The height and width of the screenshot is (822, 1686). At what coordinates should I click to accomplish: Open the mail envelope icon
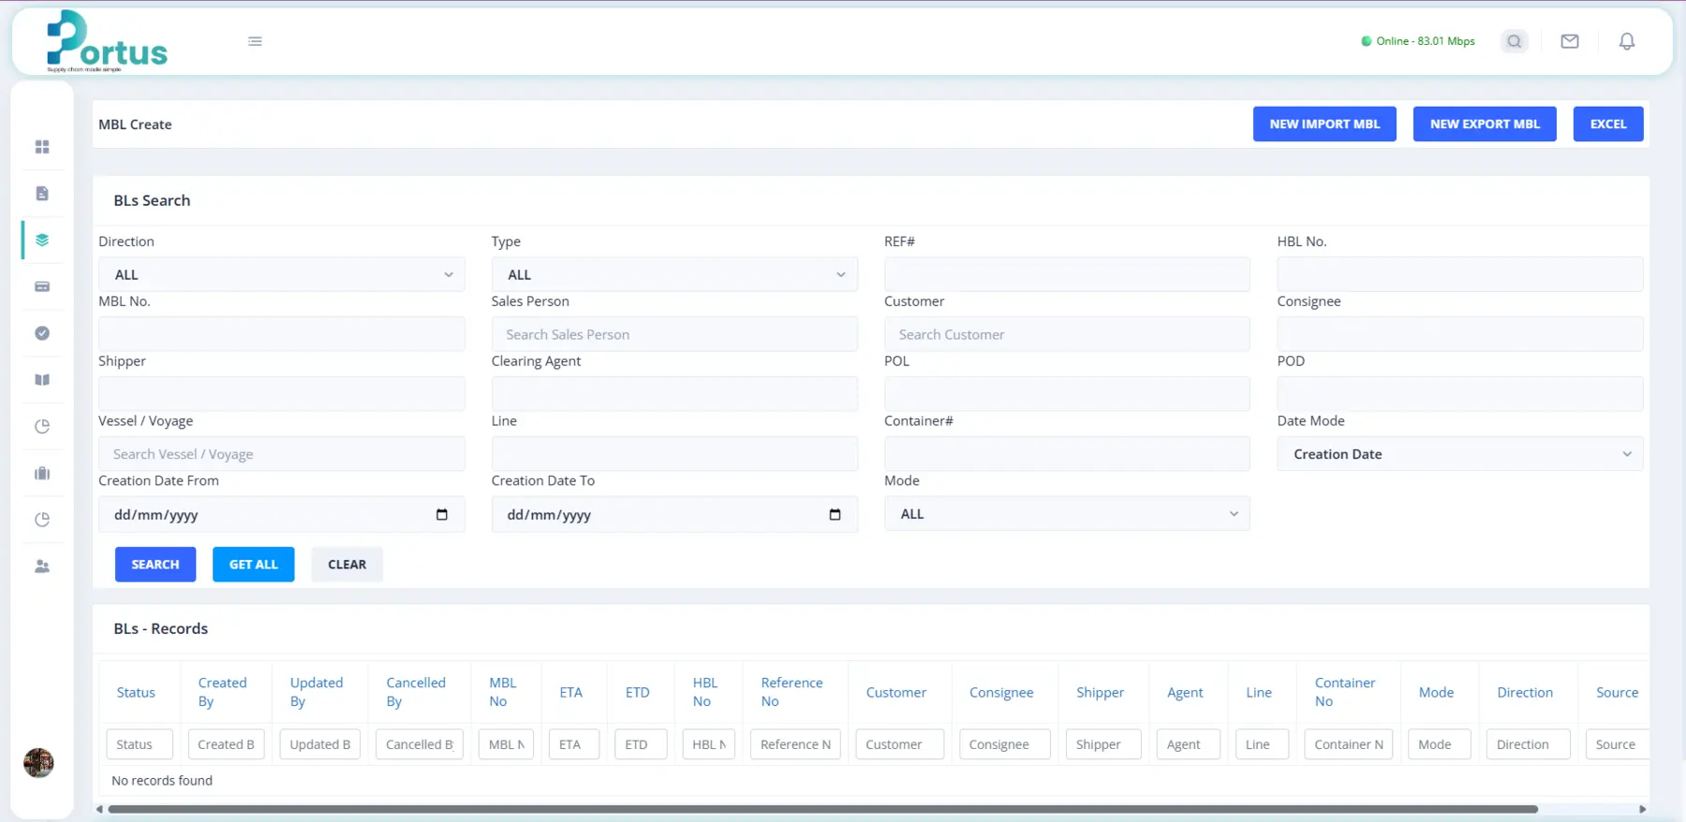[1570, 41]
